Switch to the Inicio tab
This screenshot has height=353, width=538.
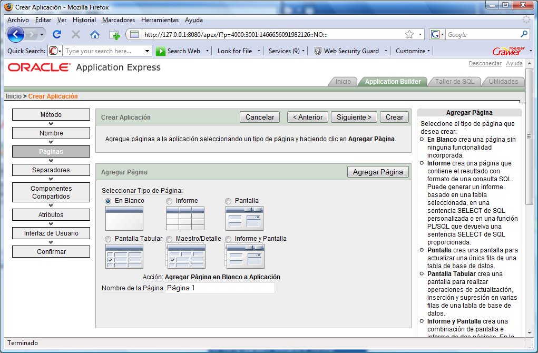[343, 82]
